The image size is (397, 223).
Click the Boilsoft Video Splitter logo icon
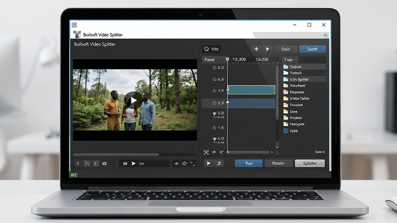coord(77,34)
